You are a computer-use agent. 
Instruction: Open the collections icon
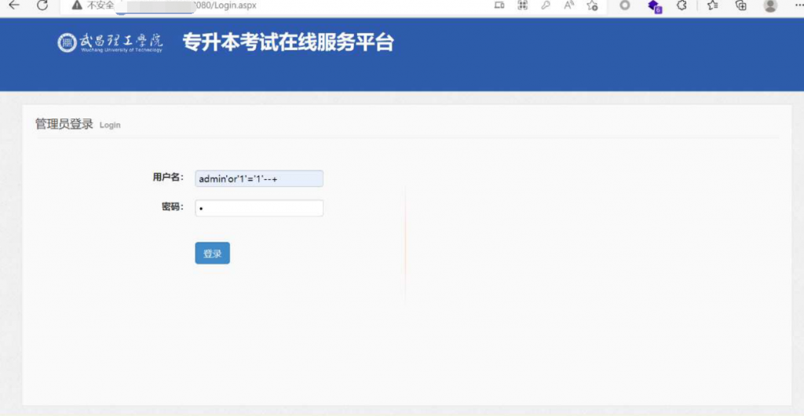pos(740,5)
